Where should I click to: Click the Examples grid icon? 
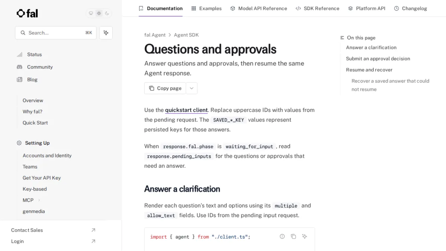194,8
